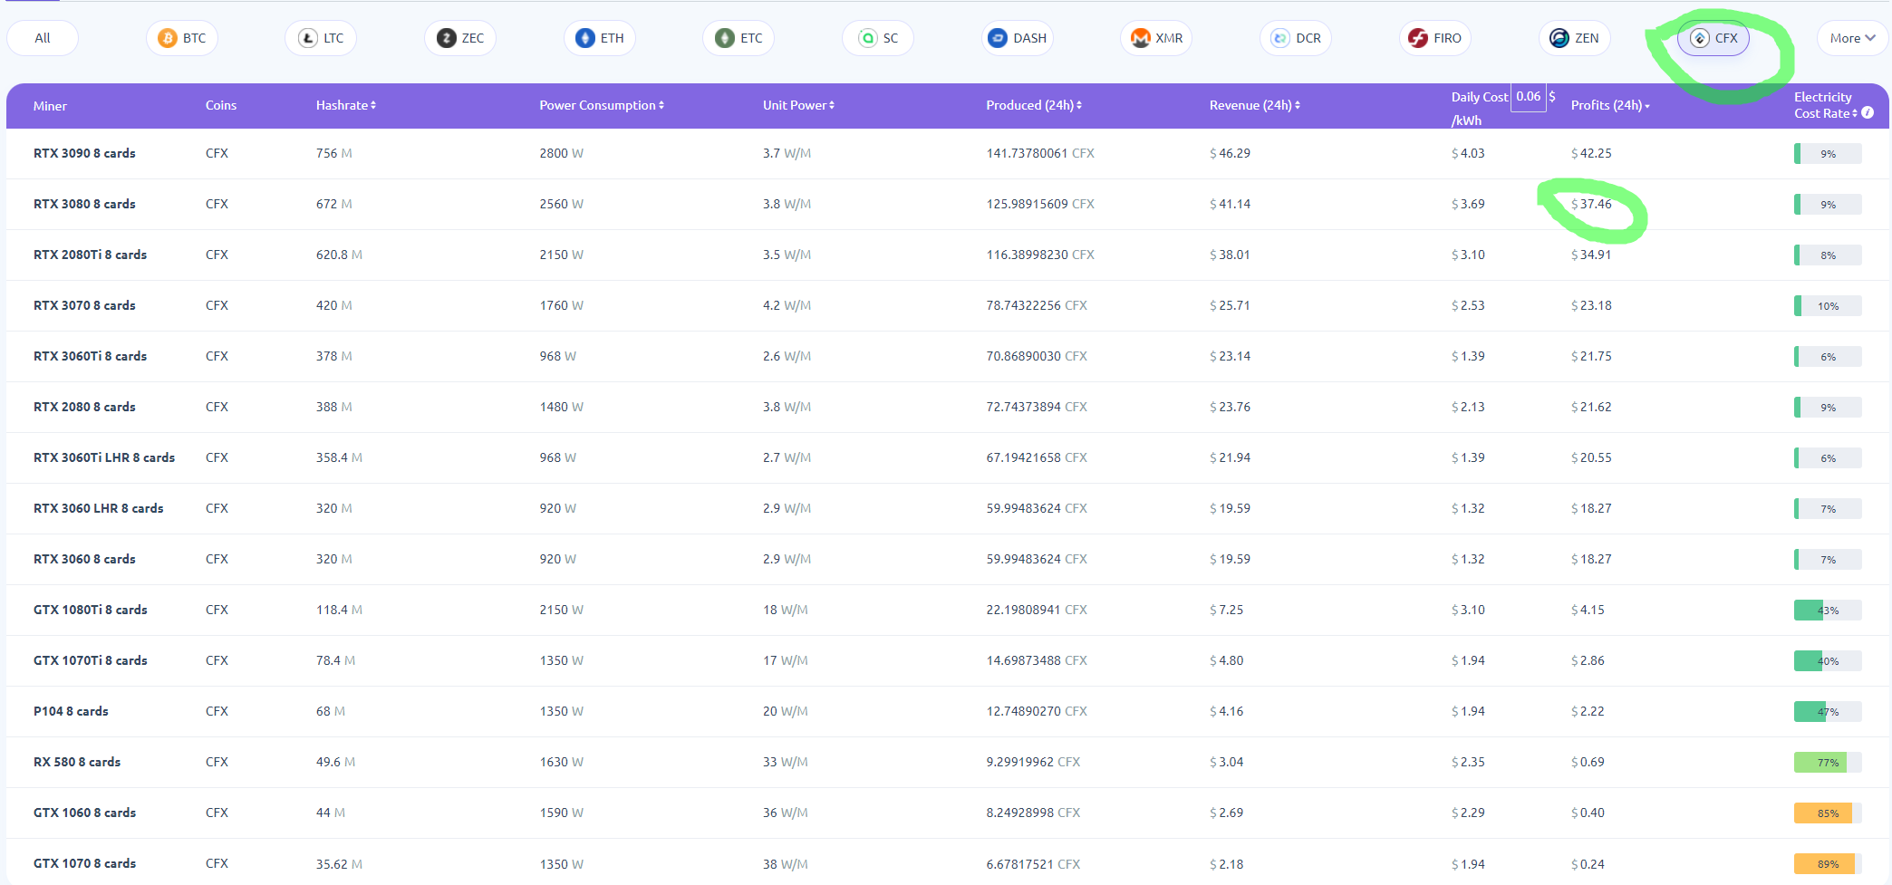Click the Coins column header
The width and height of the screenshot is (1892, 885).
[221, 105]
